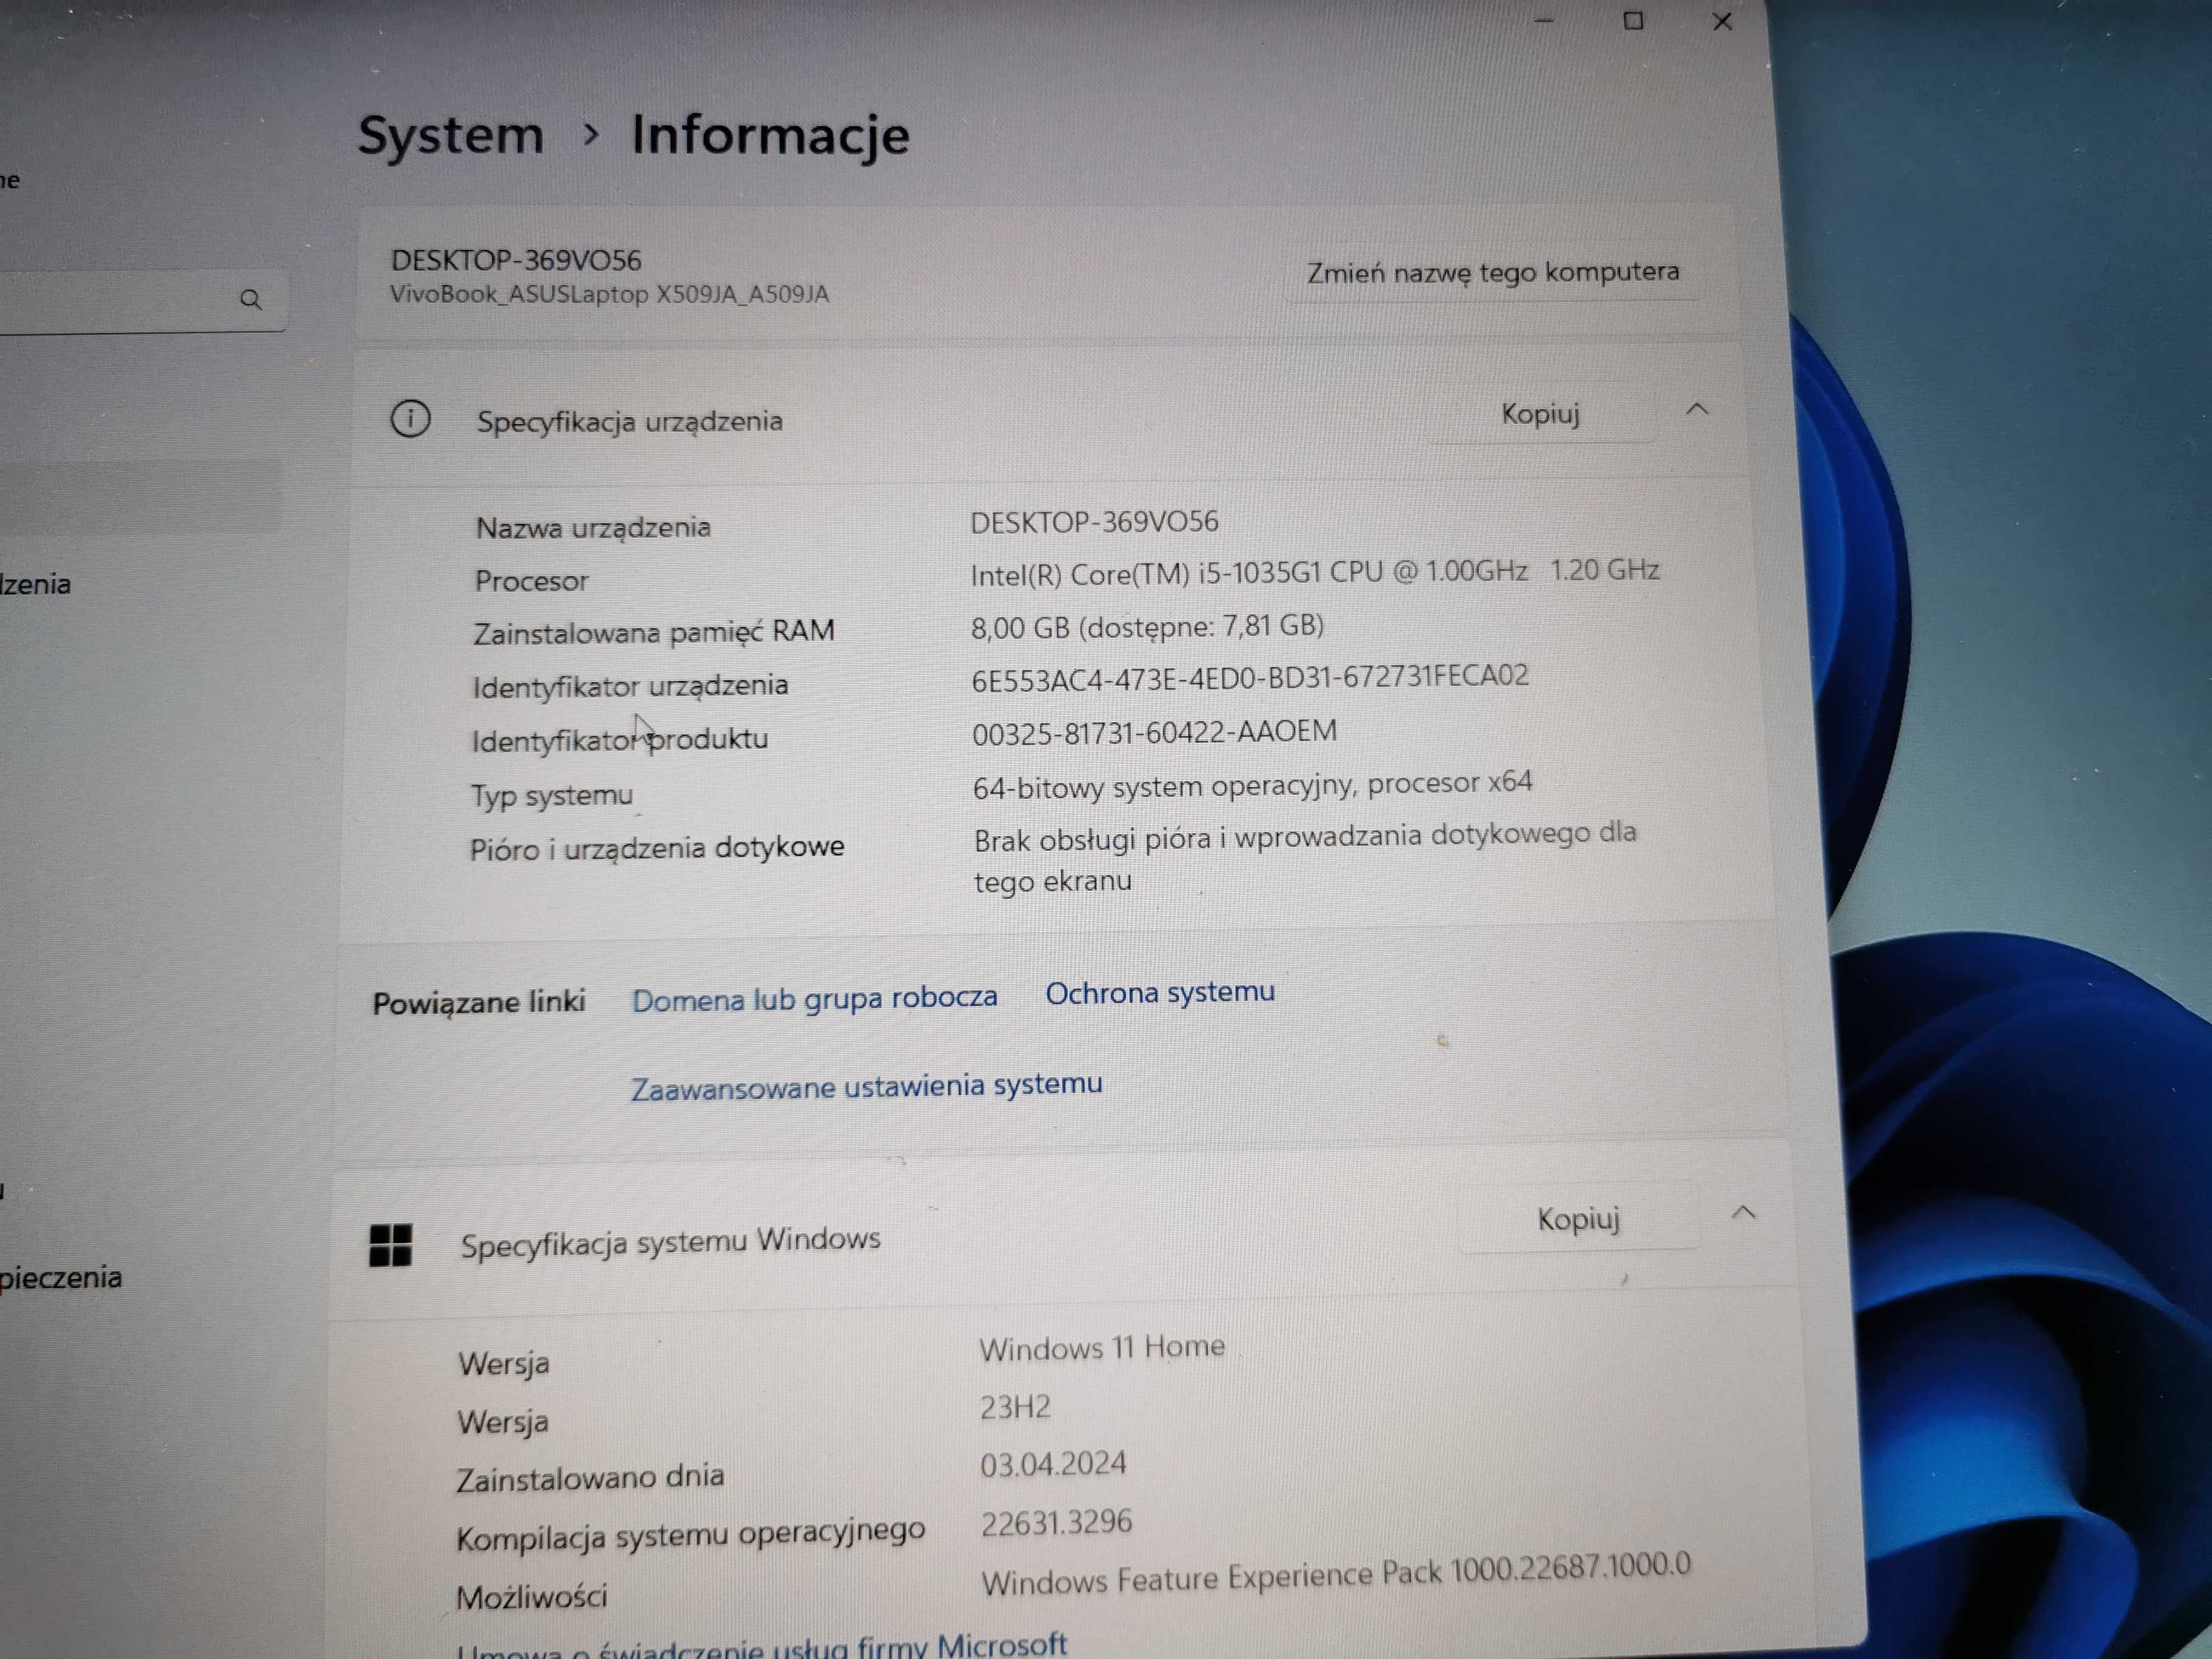The width and height of the screenshot is (2212, 1659).
Task: Click Zainstalowana pamięć RAM label
Action: click(654, 632)
